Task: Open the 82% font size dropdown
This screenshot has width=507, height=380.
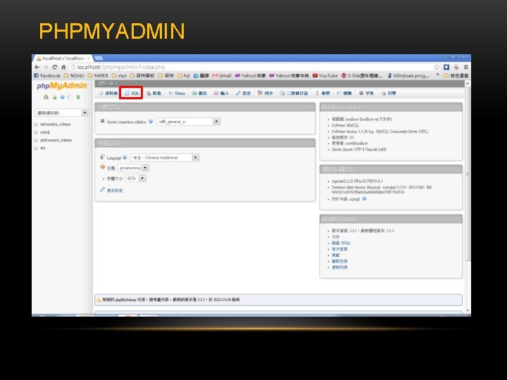Action: (136, 178)
